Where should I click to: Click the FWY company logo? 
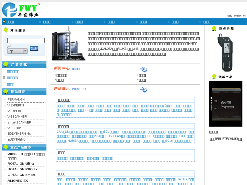click(x=21, y=10)
